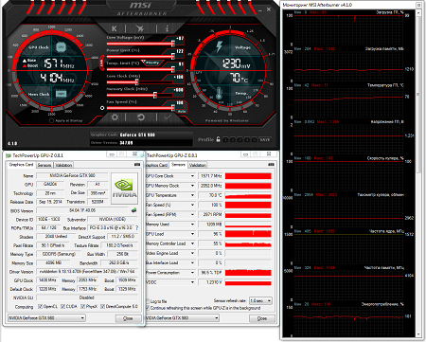
Task: Click the BIOS Version field in GPU-Z
Action: [83, 210]
